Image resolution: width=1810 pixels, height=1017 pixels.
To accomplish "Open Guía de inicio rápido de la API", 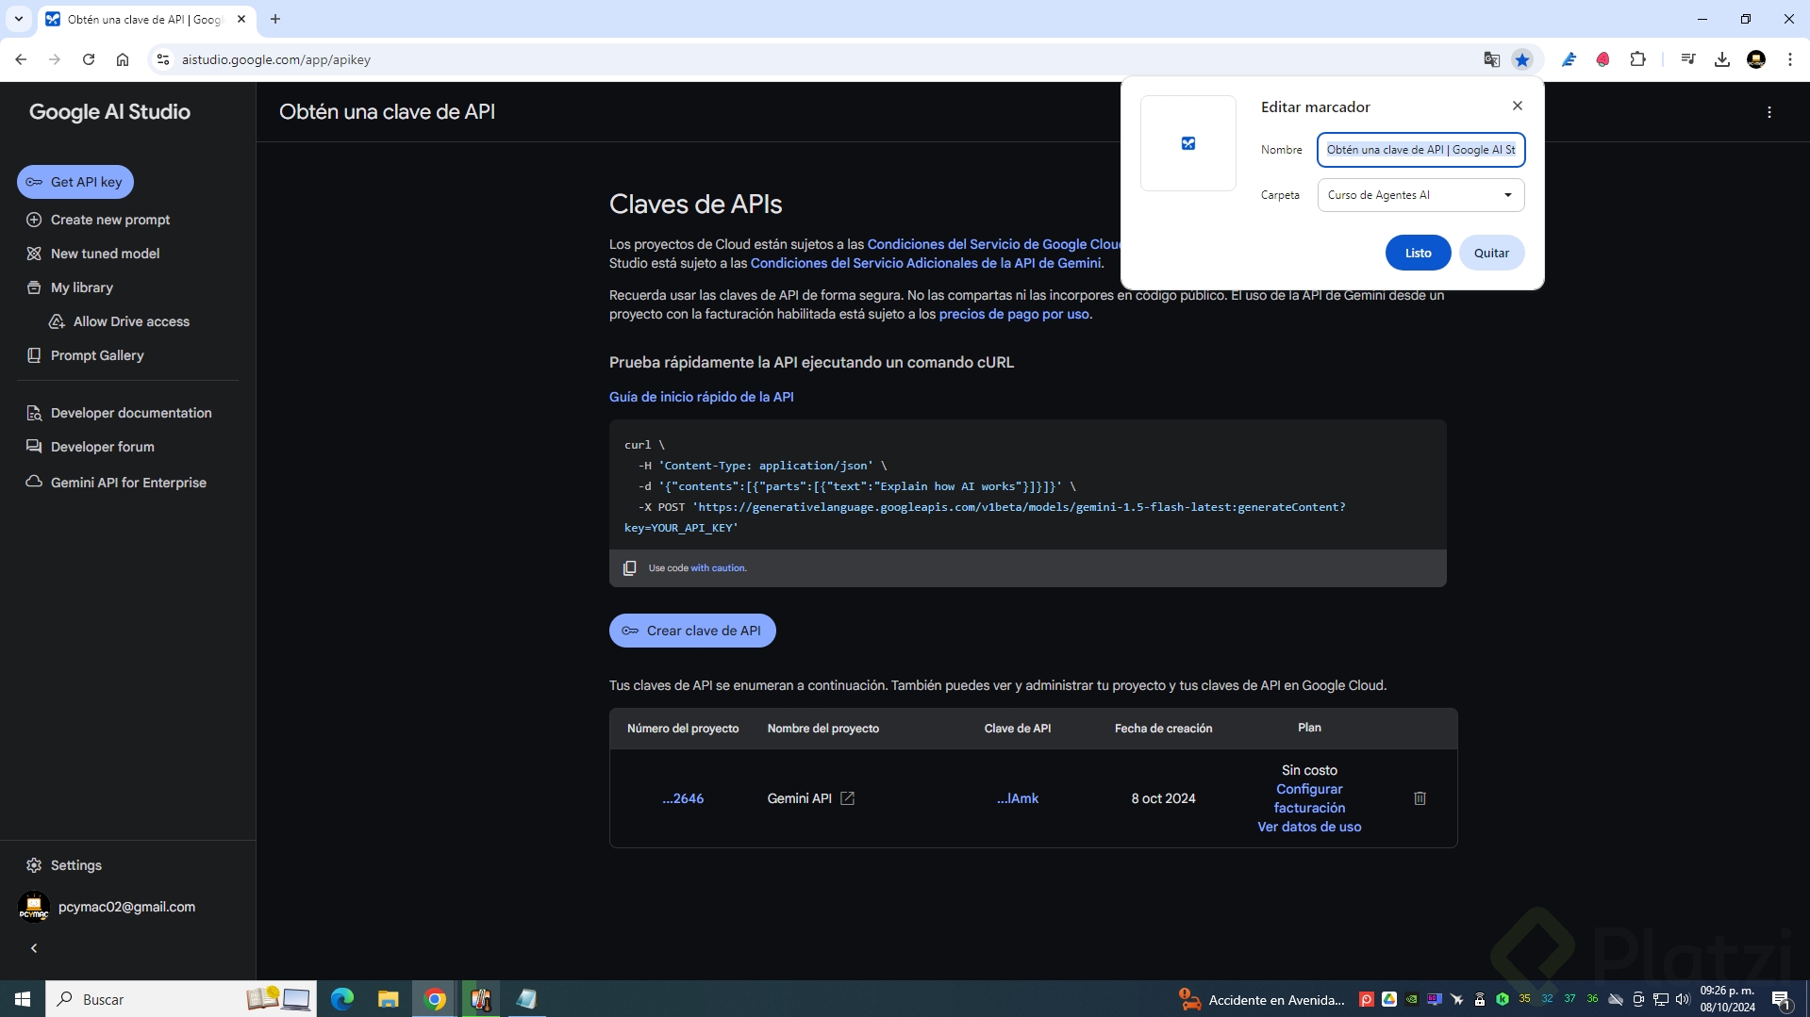I will coord(701,397).
